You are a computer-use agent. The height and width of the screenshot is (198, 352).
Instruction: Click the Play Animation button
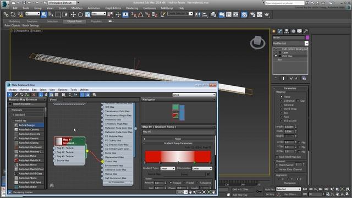(316, 189)
